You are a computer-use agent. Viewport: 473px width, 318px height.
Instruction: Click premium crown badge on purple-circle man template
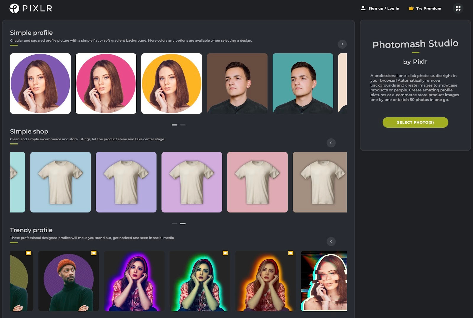(94, 253)
